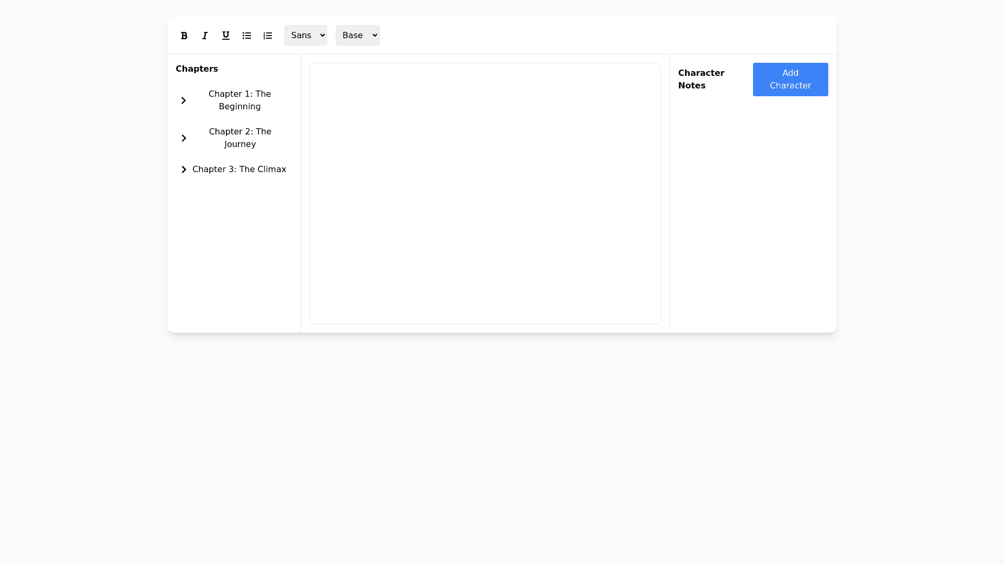The height and width of the screenshot is (565, 1004).
Task: Open the Sans font family dropdown
Action: [306, 36]
